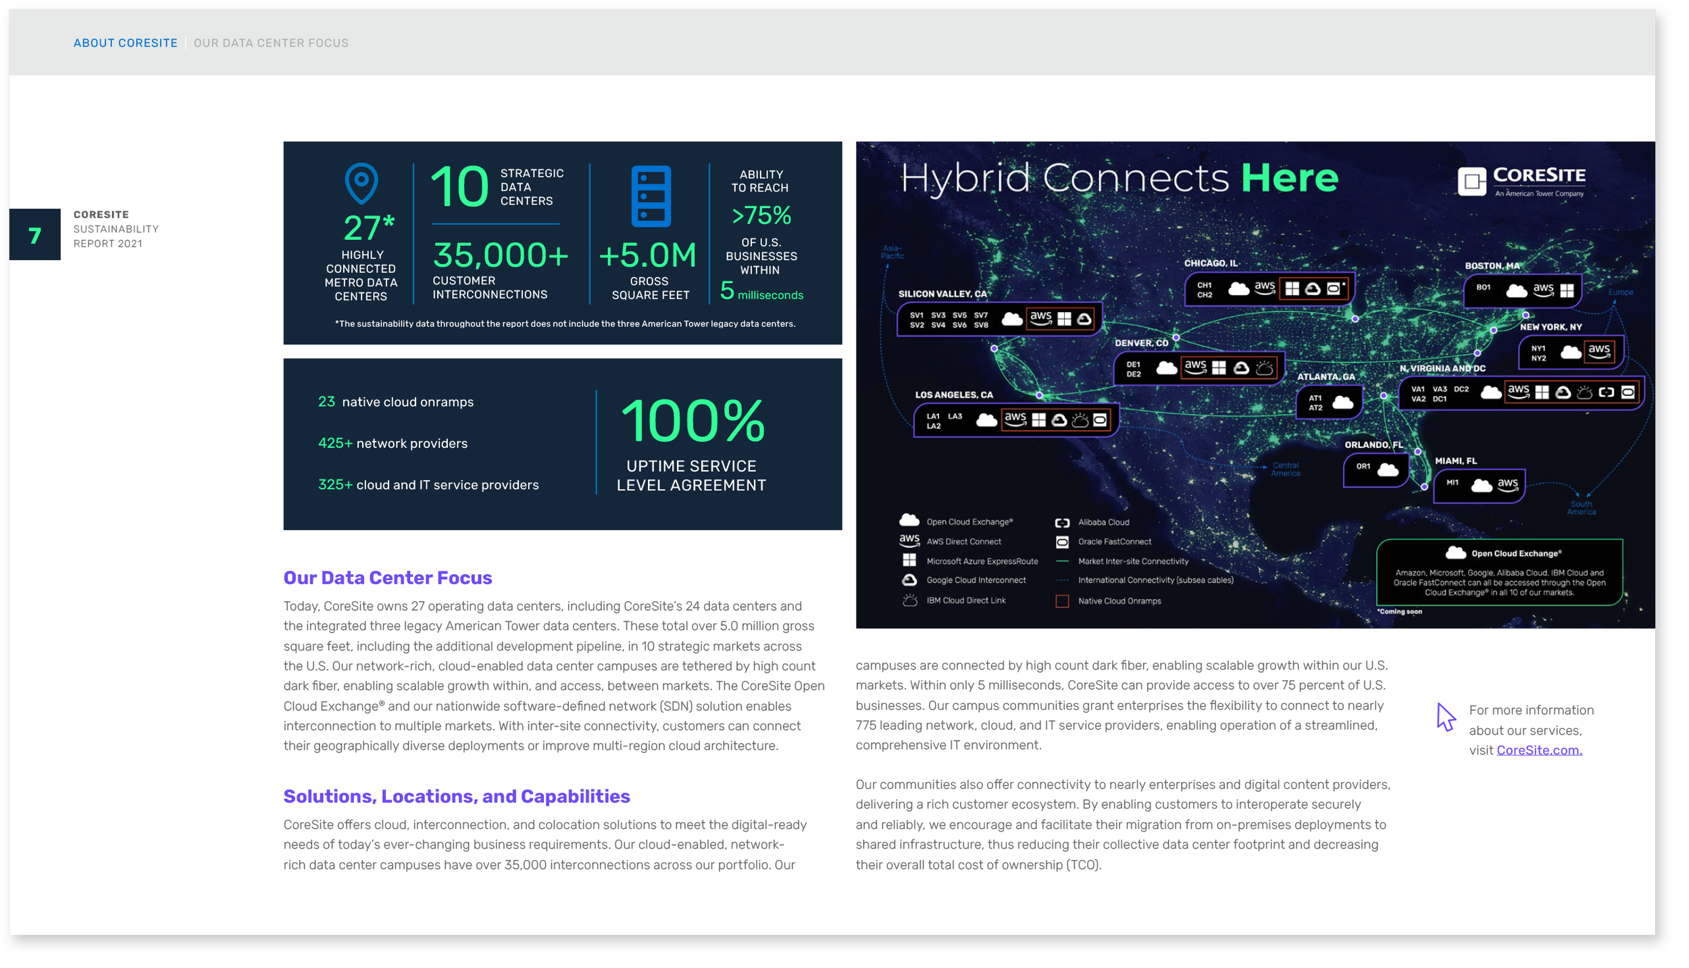Screen dimensions: 1689x968
Task: Click the 'DENVER, CO' map label
Action: point(1141,342)
